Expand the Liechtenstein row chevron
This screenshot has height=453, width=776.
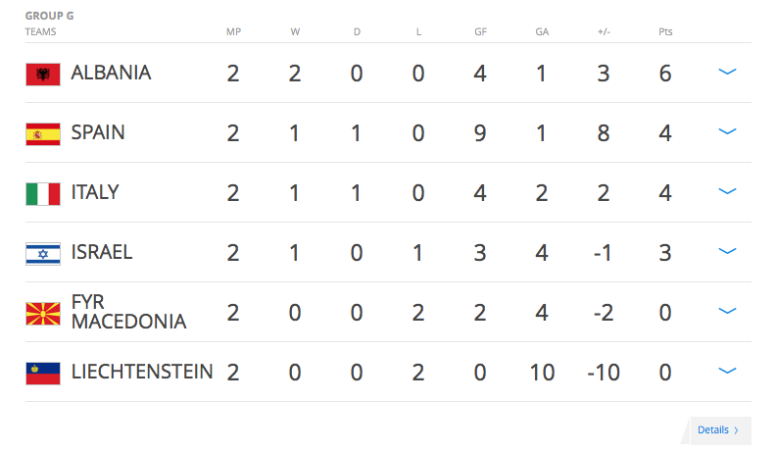tap(727, 372)
